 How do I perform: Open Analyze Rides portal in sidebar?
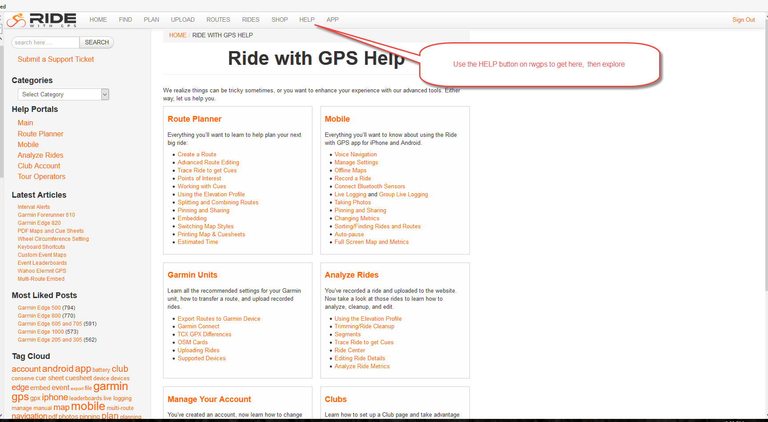(x=40, y=155)
